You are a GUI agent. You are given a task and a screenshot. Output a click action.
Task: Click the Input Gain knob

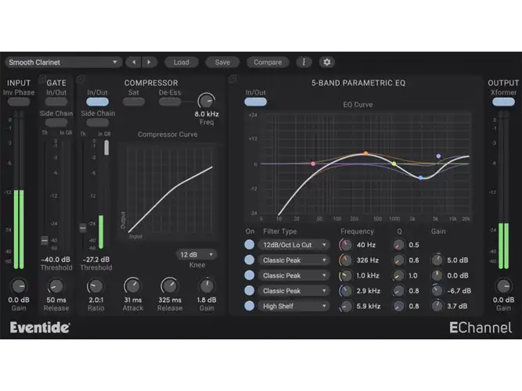pos(19,286)
